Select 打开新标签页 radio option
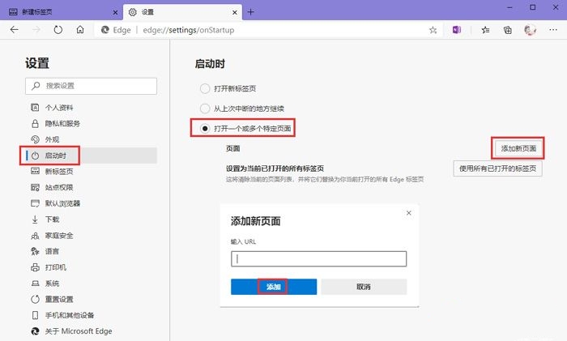The height and width of the screenshot is (341, 567). click(x=205, y=88)
